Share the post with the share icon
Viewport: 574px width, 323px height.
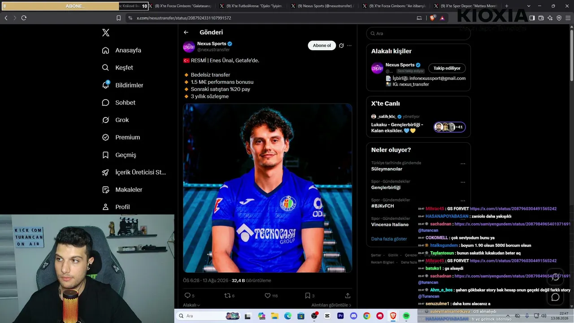pyautogui.click(x=348, y=296)
